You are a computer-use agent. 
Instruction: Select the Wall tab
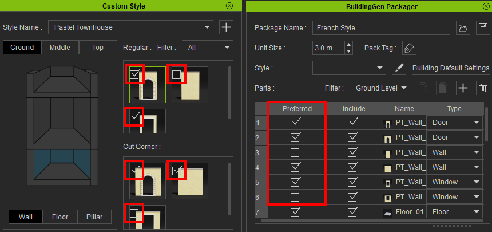tap(26, 217)
